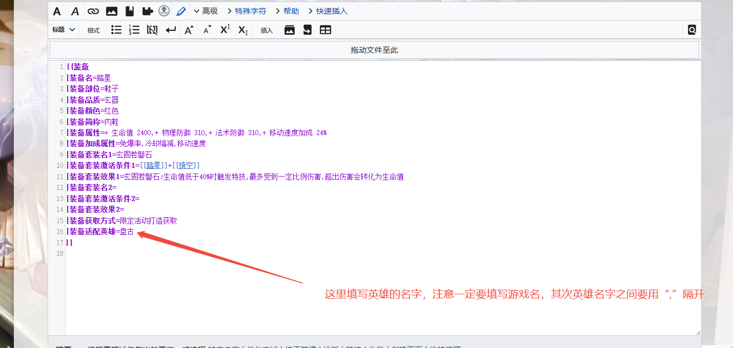This screenshot has height=348, width=733.
Task: Expand the 帮助 section
Action: click(x=287, y=11)
